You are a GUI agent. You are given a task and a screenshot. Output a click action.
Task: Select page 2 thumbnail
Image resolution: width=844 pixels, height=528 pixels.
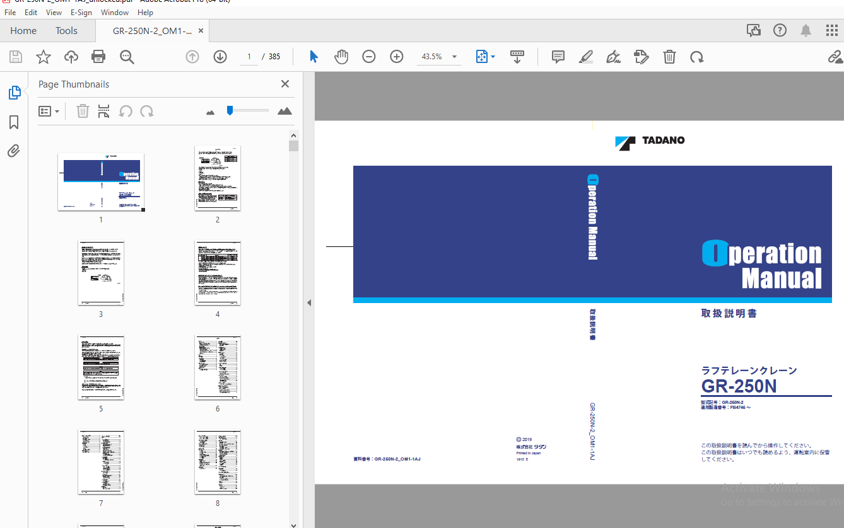218,178
